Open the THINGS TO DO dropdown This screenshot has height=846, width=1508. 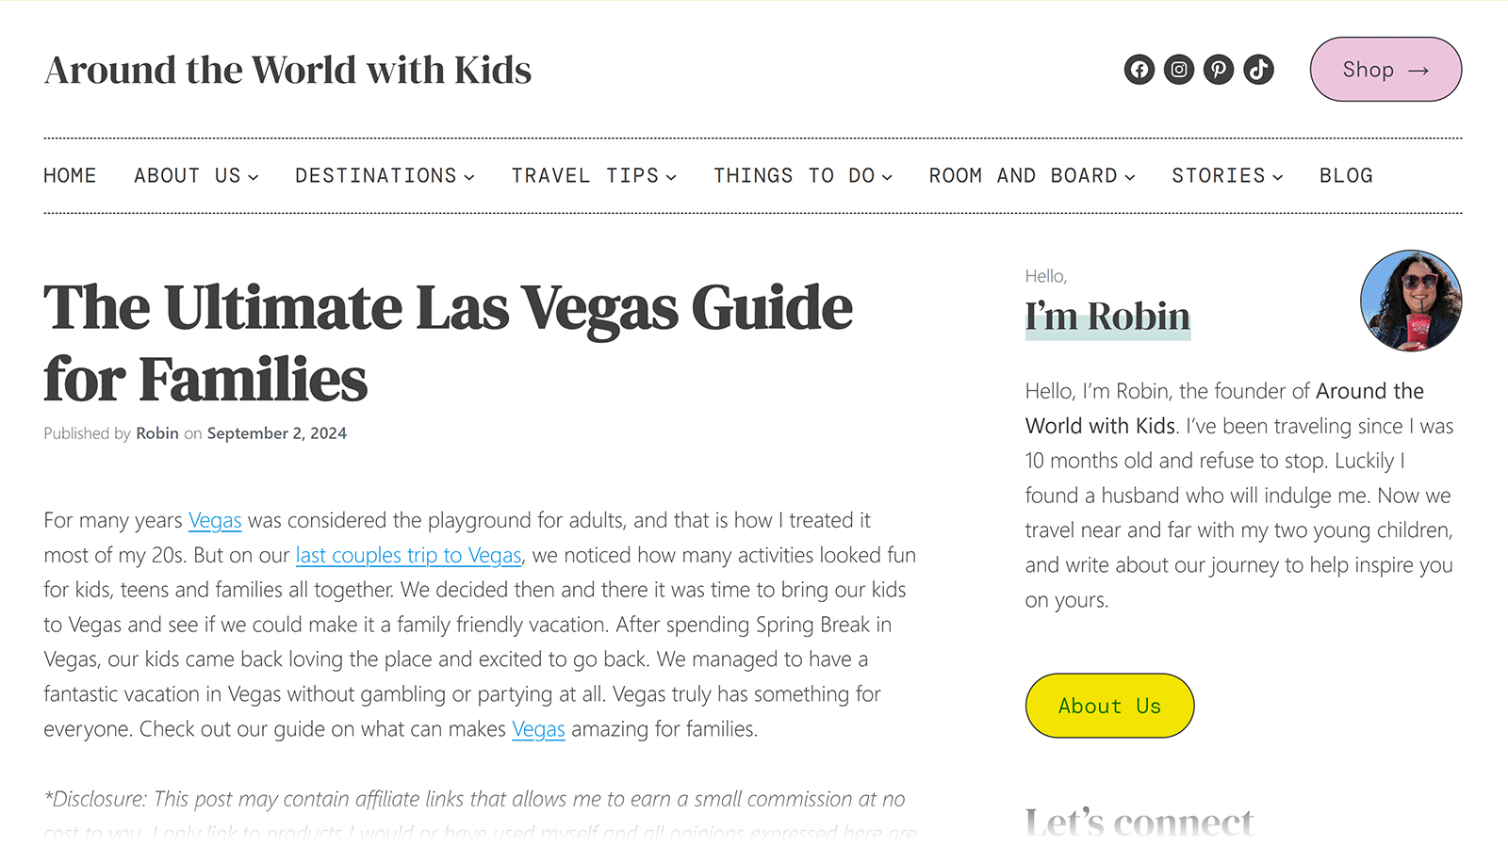point(802,175)
